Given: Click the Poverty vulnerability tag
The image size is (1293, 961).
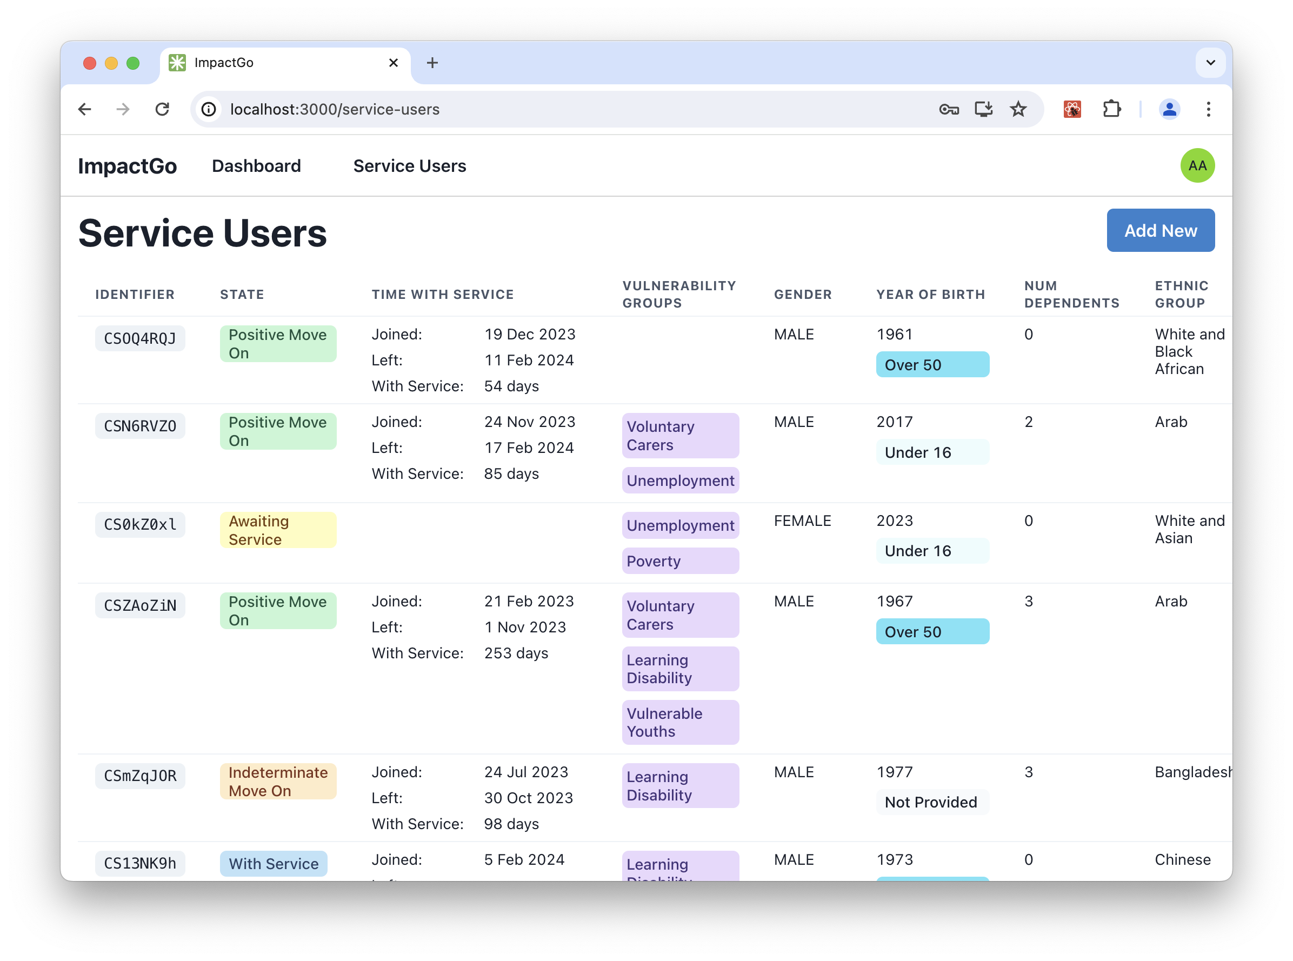Looking at the screenshot, I should [681, 562].
